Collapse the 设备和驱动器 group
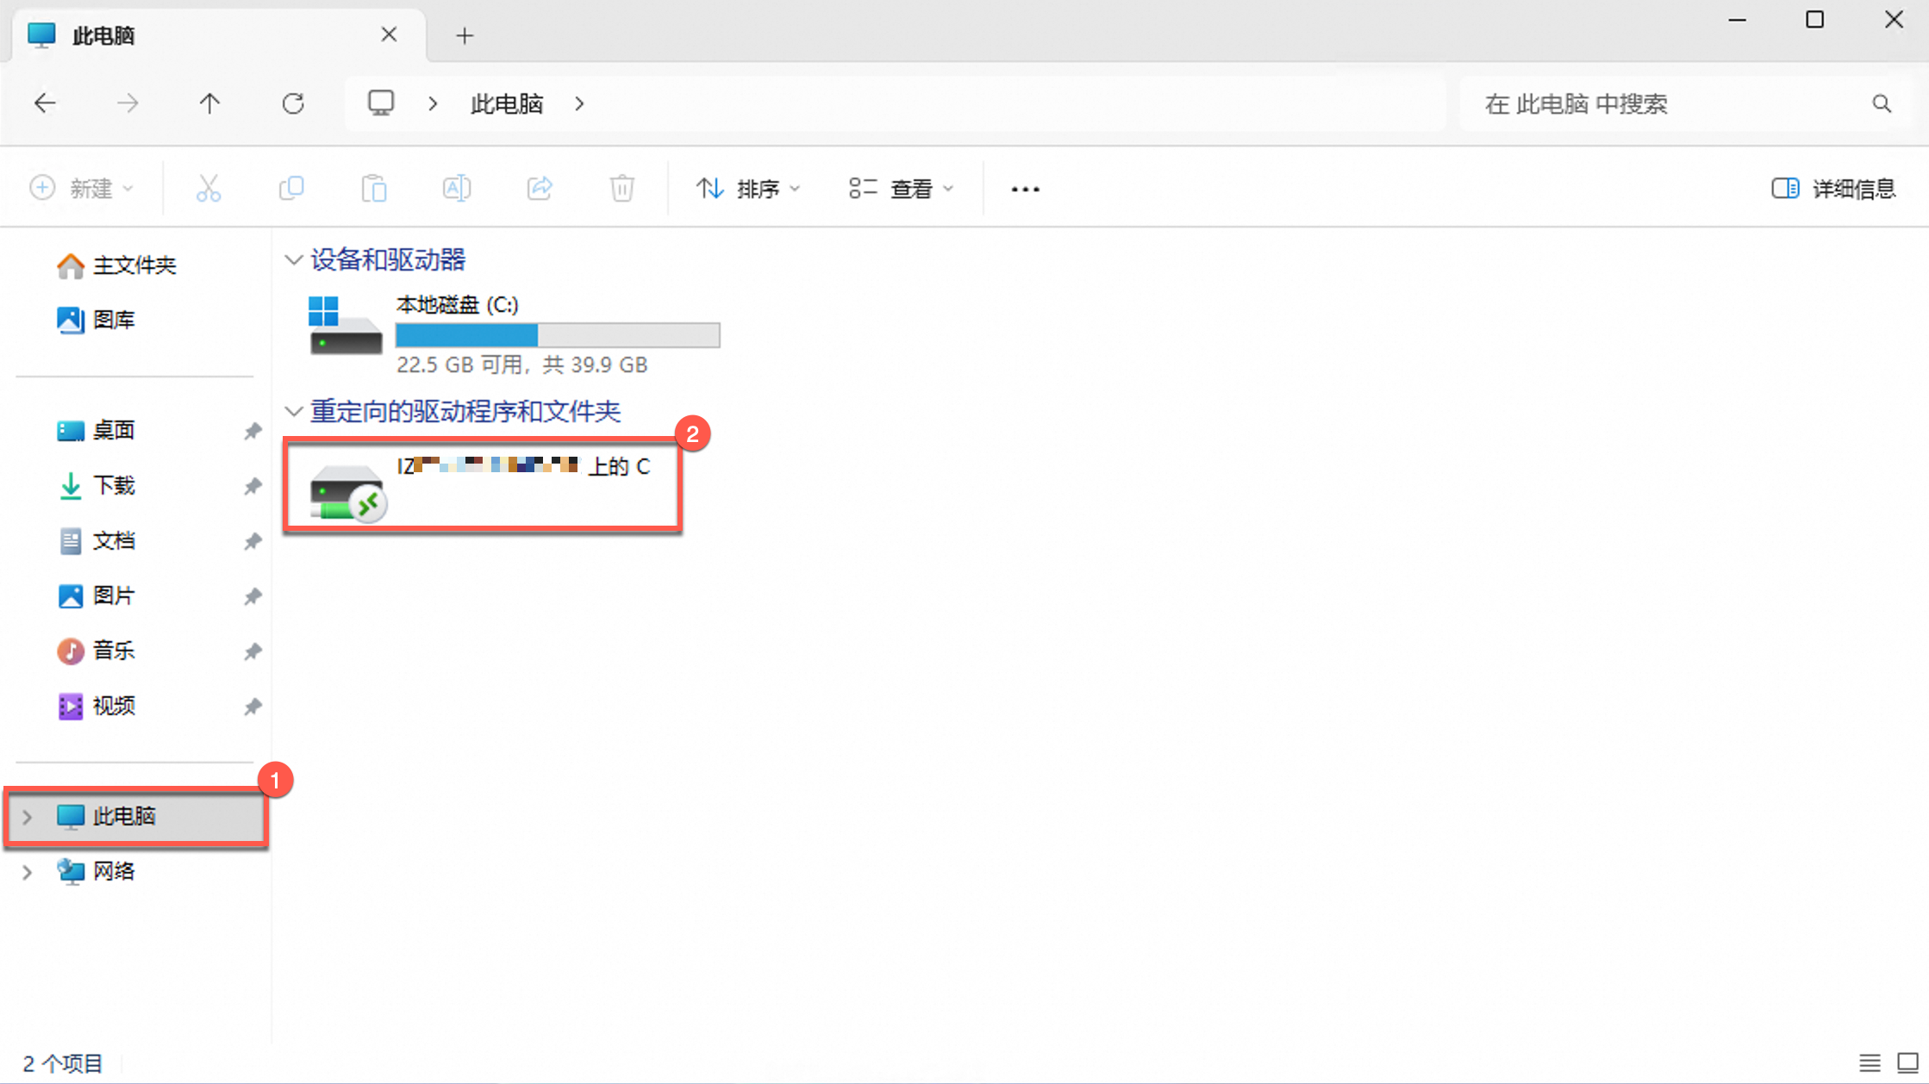The height and width of the screenshot is (1084, 1929). point(293,259)
